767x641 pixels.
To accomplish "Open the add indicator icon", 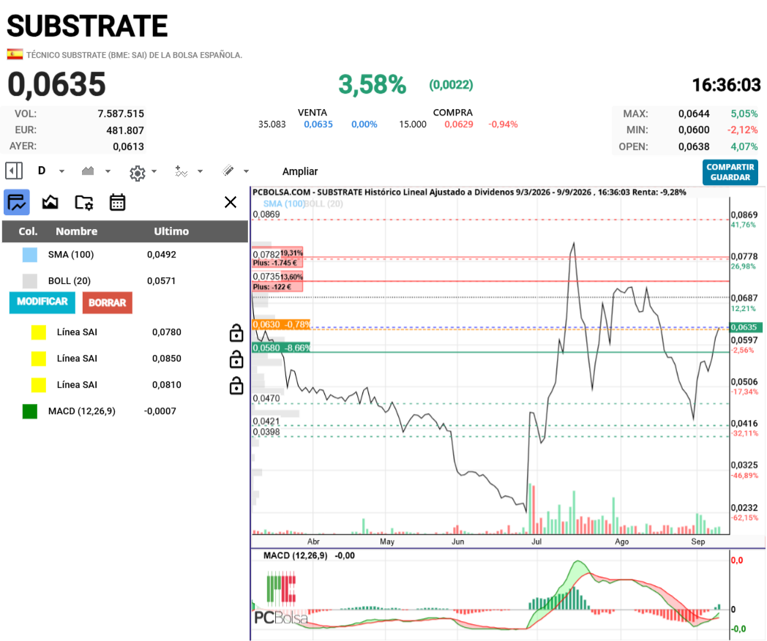I will pyautogui.click(x=182, y=171).
